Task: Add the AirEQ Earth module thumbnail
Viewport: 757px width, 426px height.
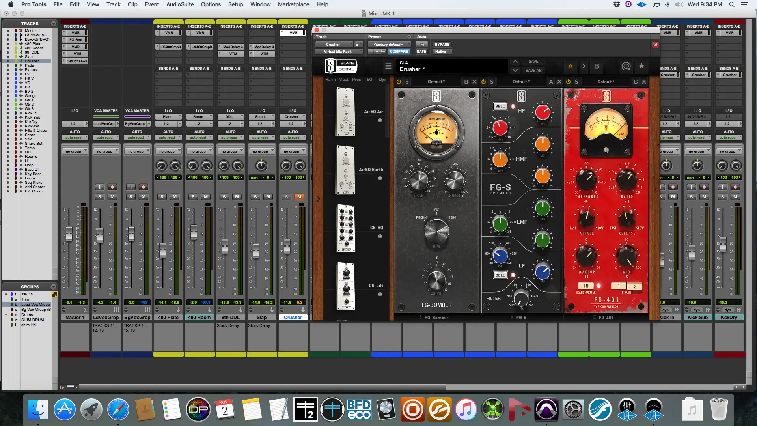Action: click(346, 170)
